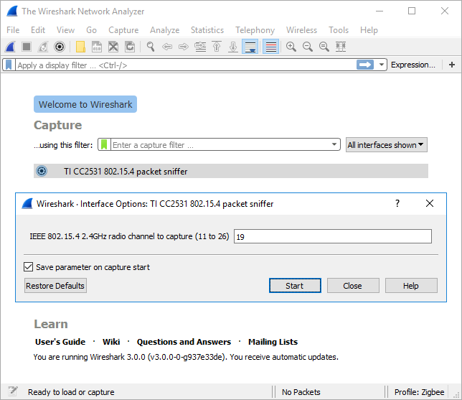This screenshot has height=400, width=462.
Task: Click Start button in Interface Options
Action: click(295, 286)
